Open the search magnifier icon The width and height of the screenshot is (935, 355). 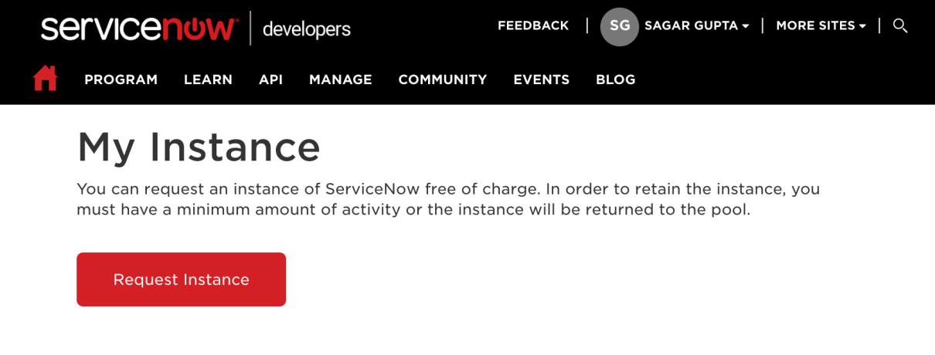899,25
